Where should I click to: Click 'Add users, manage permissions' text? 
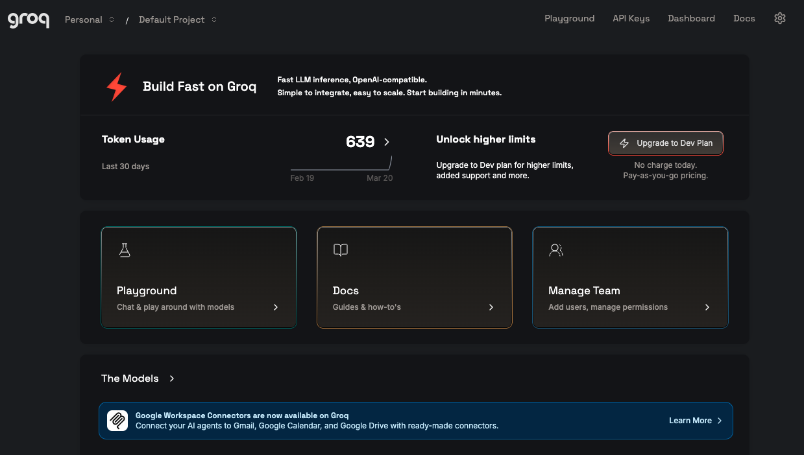click(x=608, y=307)
